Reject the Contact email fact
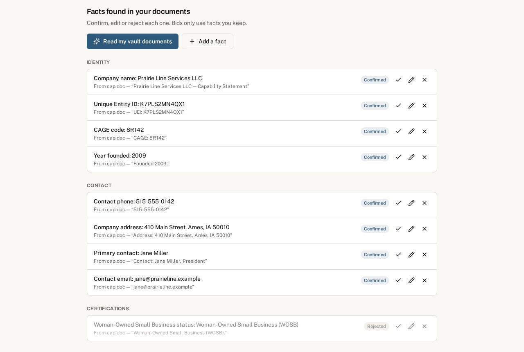This screenshot has height=352, width=524. [x=425, y=280]
